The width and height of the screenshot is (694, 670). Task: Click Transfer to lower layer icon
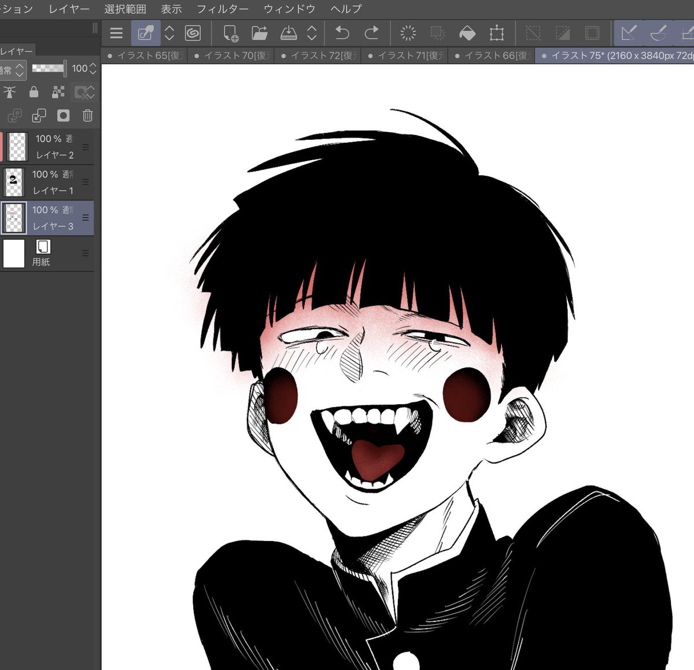tap(39, 116)
